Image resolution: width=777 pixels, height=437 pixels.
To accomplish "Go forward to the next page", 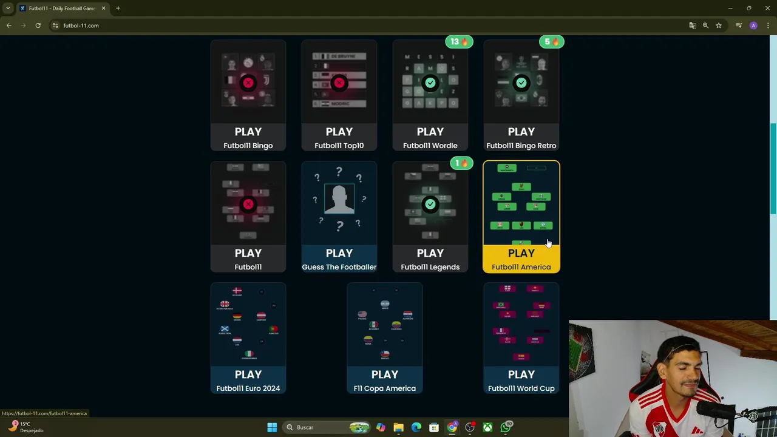I will click(24, 25).
